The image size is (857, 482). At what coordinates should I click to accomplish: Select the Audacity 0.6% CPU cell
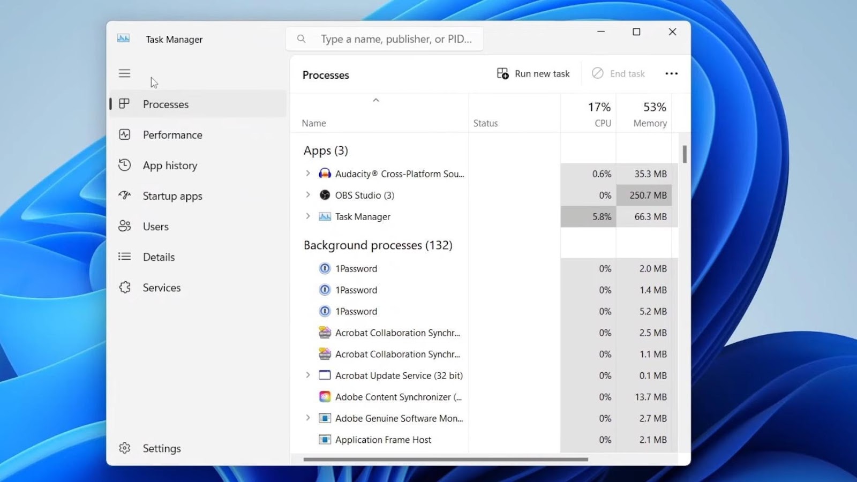(x=589, y=174)
